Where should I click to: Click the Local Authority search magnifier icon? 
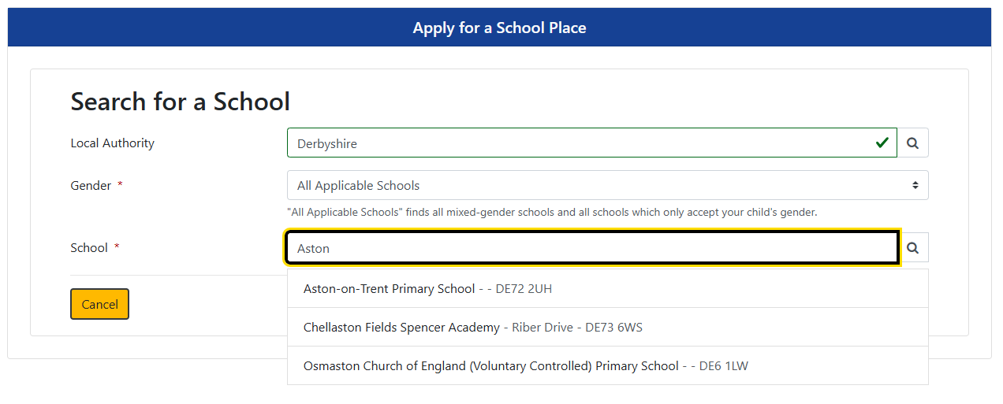tap(912, 143)
